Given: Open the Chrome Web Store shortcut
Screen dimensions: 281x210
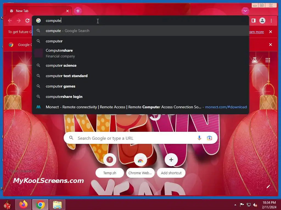Looking at the screenshot, I should 140,165.
